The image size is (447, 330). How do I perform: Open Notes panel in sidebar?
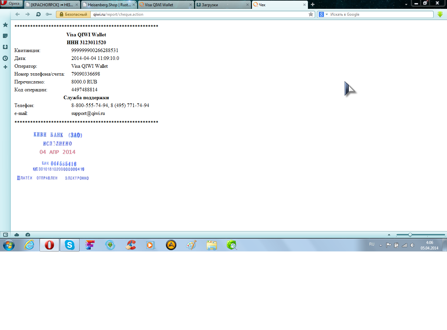5,36
